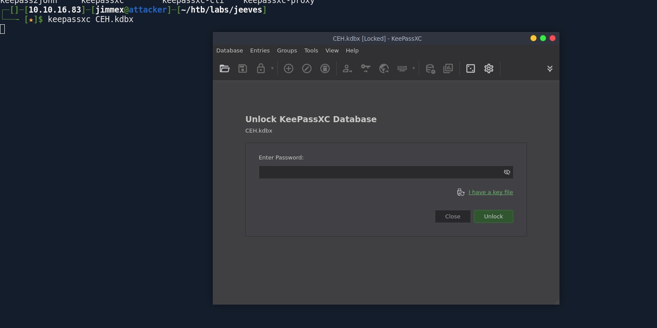
Task: Click the yellow minimize window button
Action: tap(533, 38)
